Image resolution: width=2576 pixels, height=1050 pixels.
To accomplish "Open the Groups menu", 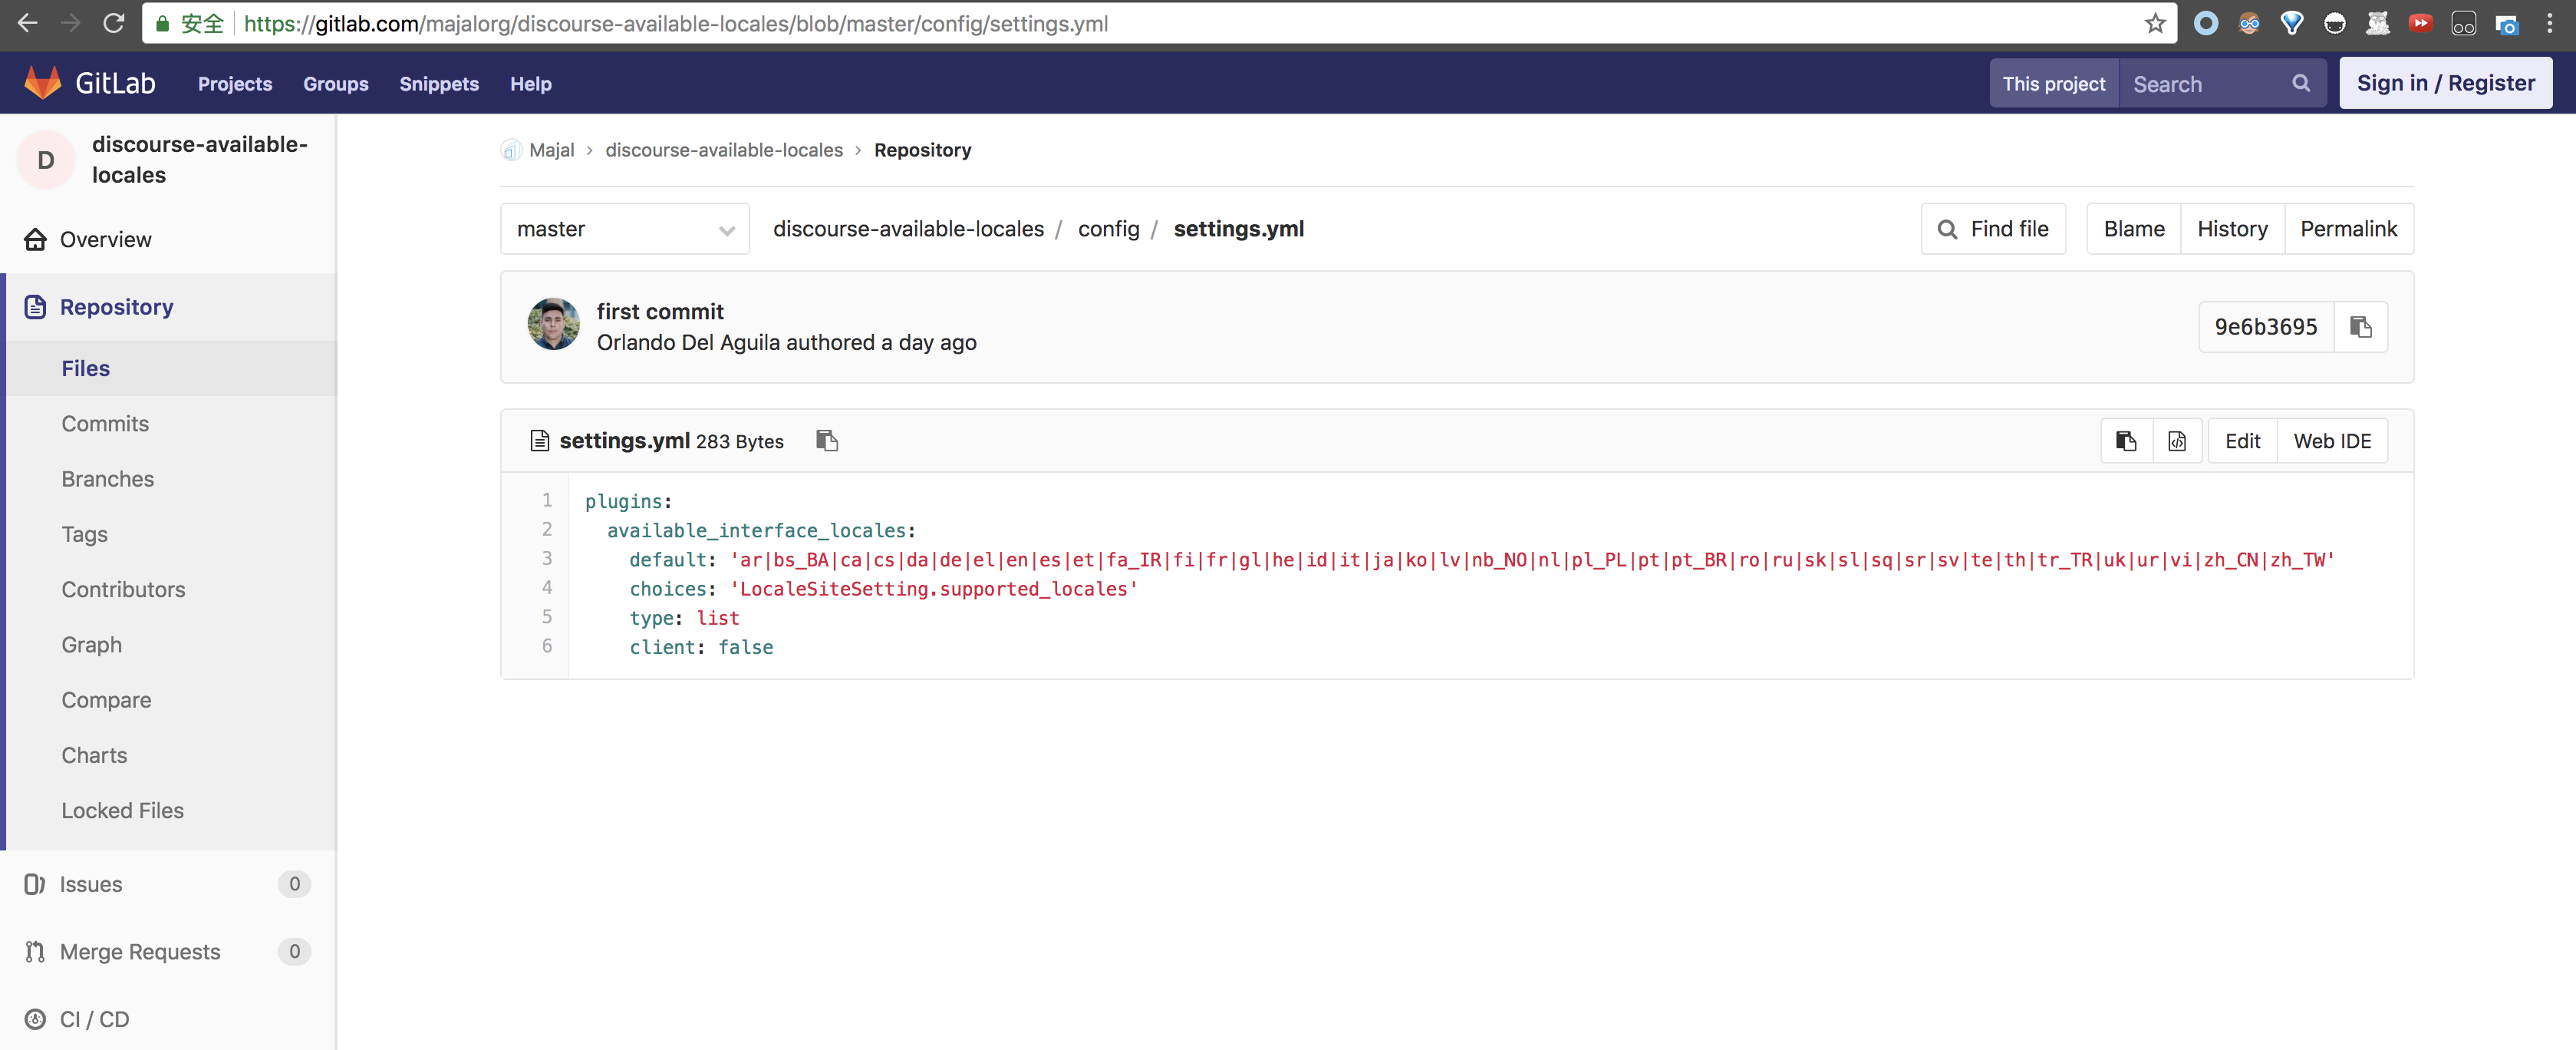I will pos(335,84).
